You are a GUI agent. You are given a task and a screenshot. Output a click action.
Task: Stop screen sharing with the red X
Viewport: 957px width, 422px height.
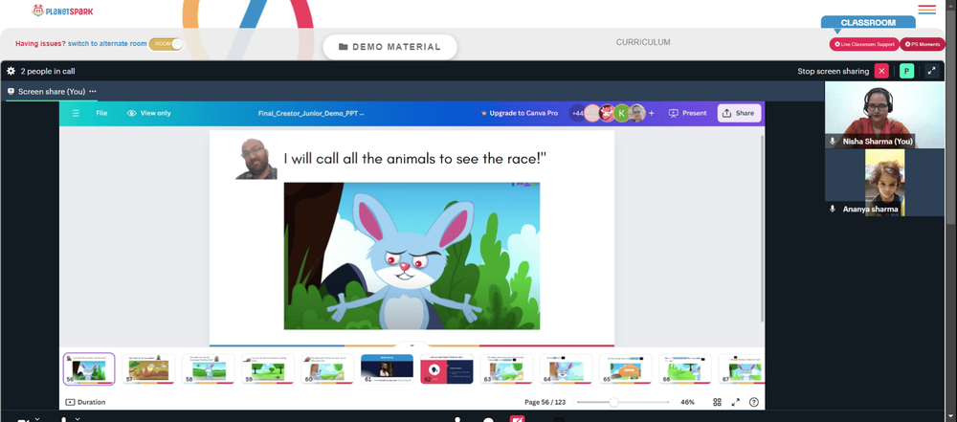881,71
